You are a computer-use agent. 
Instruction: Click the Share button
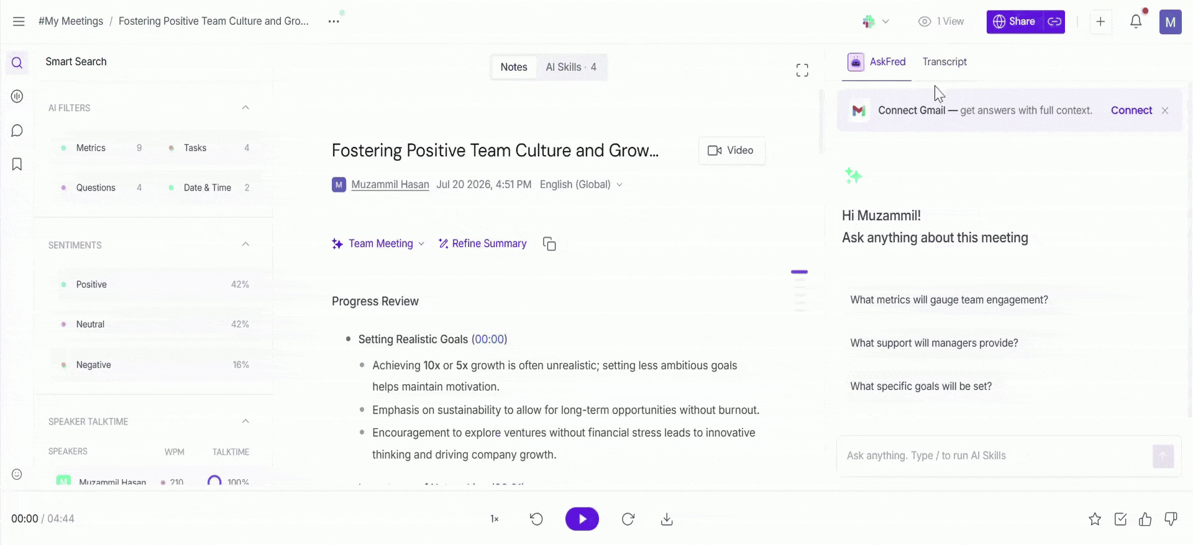pos(1015,22)
